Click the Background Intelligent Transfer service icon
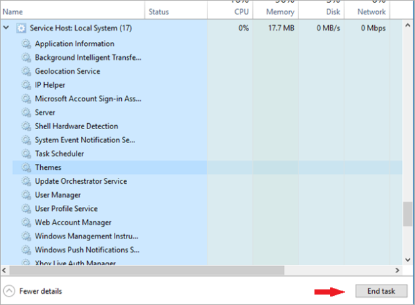 [26, 57]
